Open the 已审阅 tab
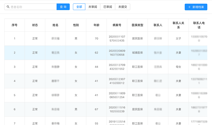212x125 pixels. [108, 7]
